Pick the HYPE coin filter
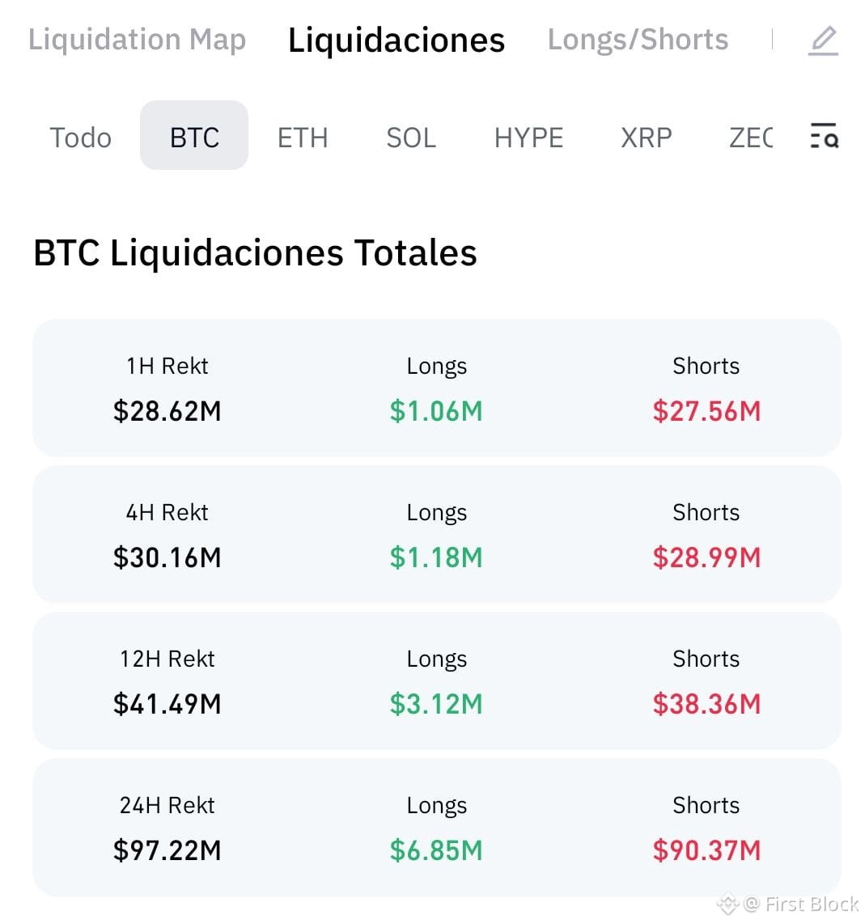This screenshot has width=865, height=924. pos(528,138)
